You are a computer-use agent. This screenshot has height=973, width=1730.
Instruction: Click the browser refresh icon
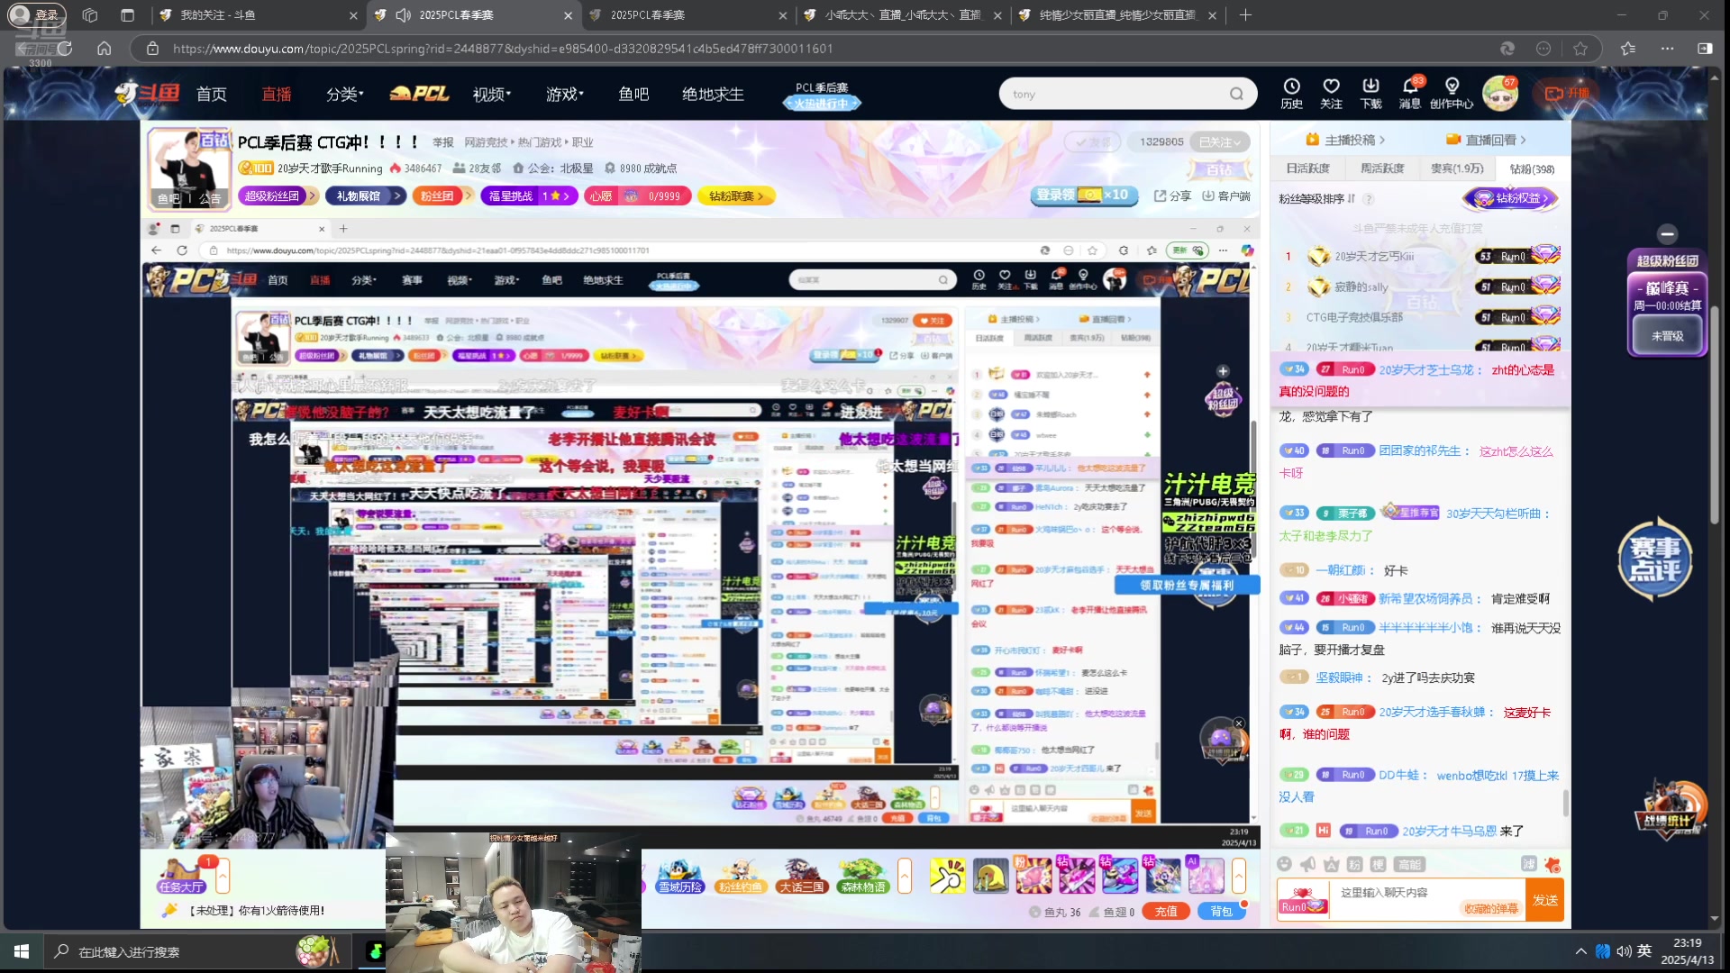tap(65, 49)
